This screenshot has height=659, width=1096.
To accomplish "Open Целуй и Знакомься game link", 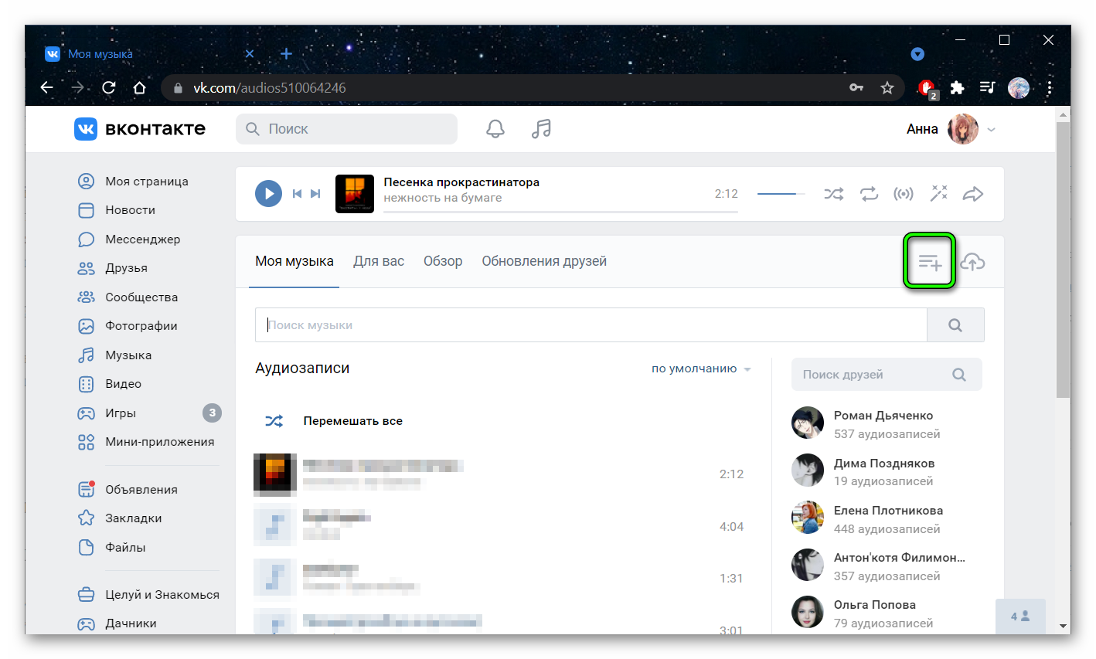I will [x=148, y=595].
